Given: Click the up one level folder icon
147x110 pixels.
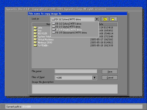Looking at the screenshot, I should (x=105, y=19).
